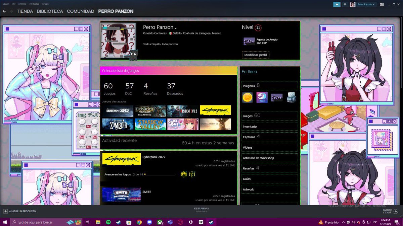The height and width of the screenshot is (226, 403).
Task: Open Discord from the taskbar
Action: coord(149,222)
